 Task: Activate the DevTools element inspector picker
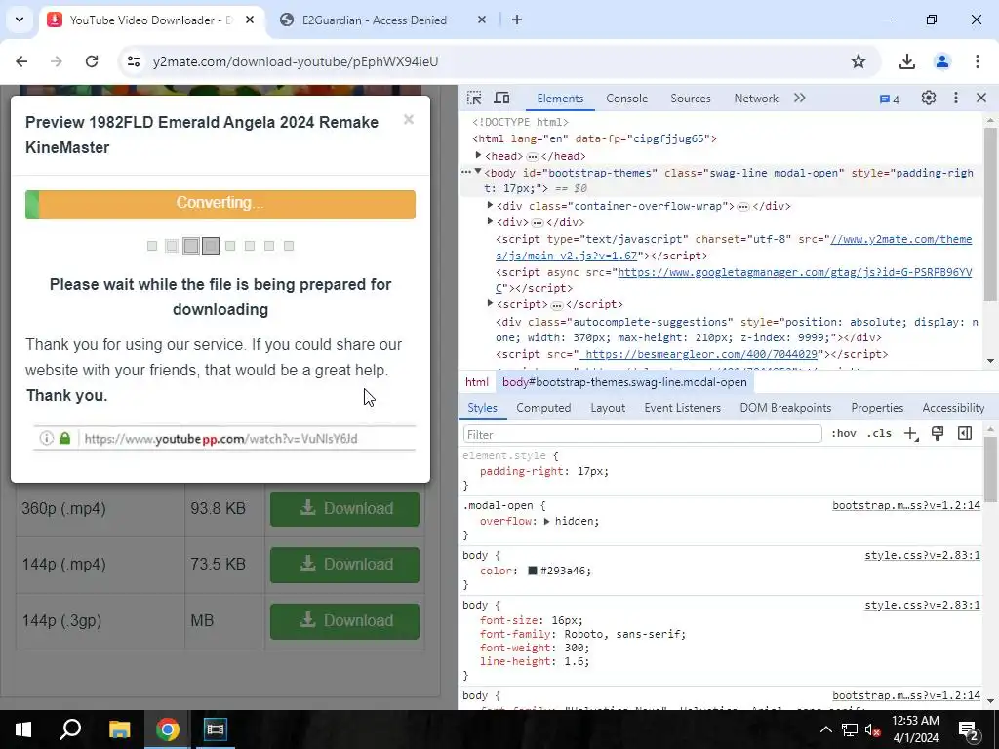pyautogui.click(x=474, y=99)
